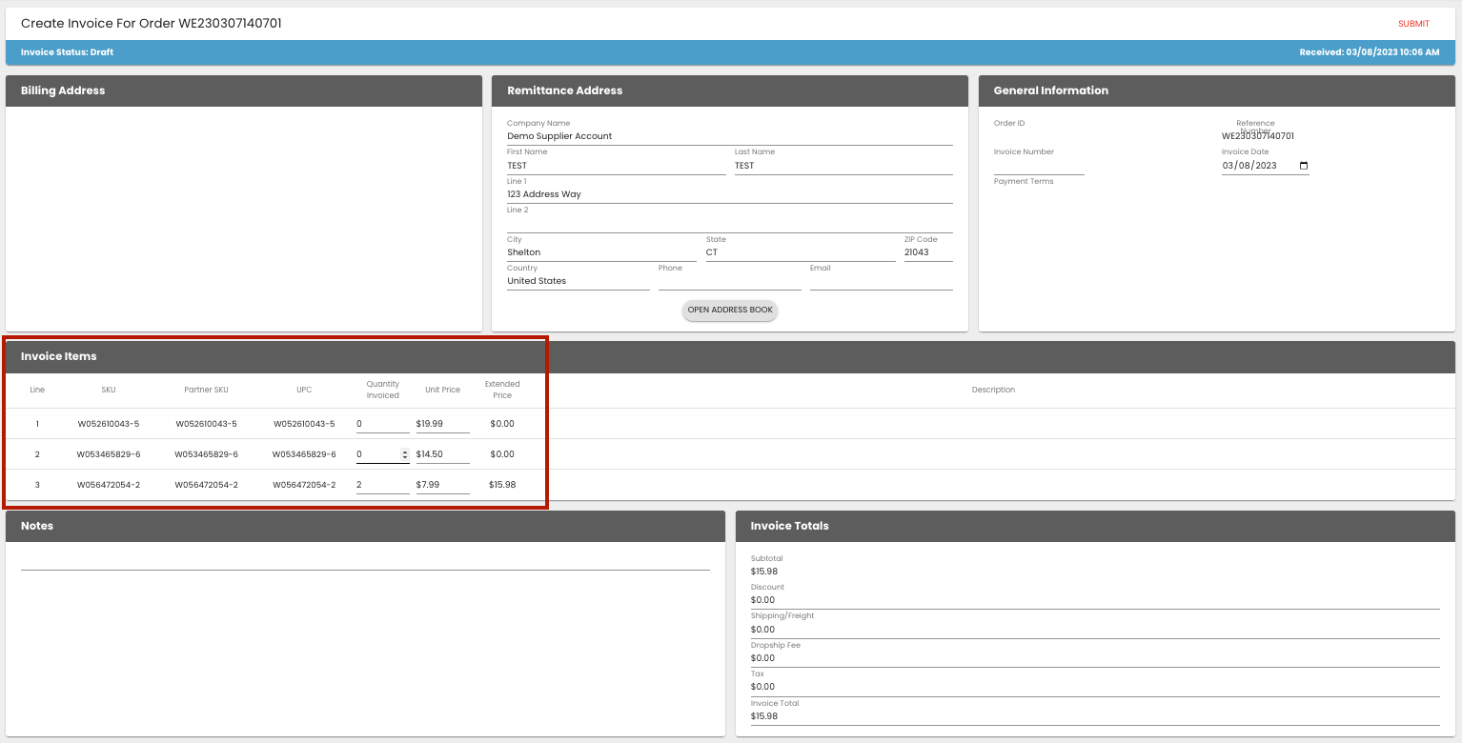Select the Shipping/Freight amount field
The height and width of the screenshot is (743, 1462).
click(1094, 629)
